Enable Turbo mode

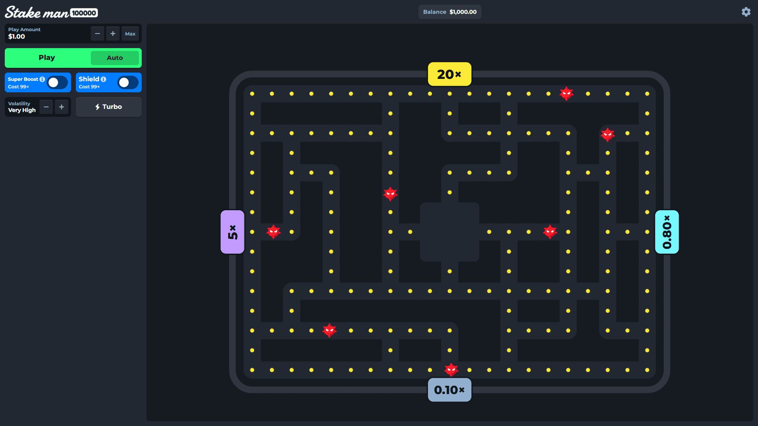109,107
